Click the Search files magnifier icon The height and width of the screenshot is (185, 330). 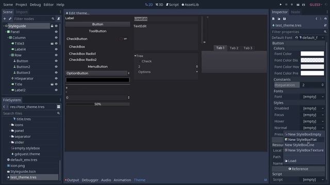click(x=58, y=113)
